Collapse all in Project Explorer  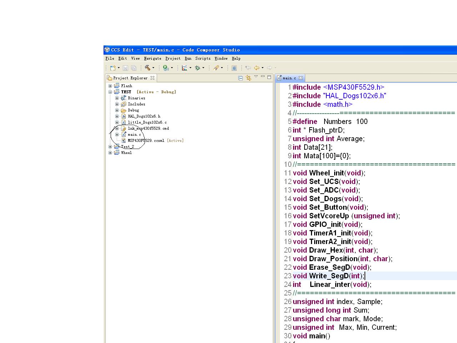pos(240,78)
